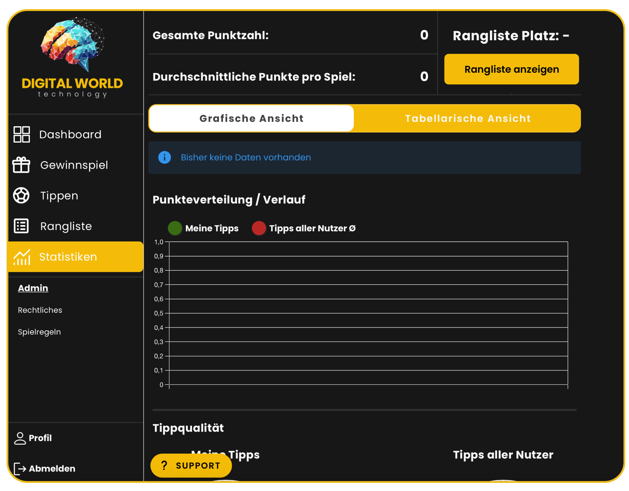629x491 pixels.
Task: Open the Rechtliches page
Action: click(40, 310)
